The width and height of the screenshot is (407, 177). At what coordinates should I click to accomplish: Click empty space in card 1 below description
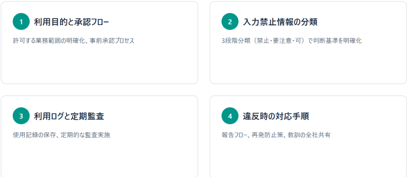pyautogui.click(x=99, y=65)
